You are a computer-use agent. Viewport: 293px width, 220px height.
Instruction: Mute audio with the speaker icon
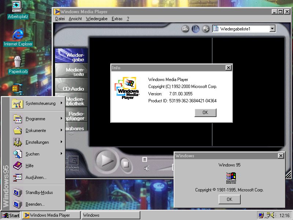tap(147, 168)
